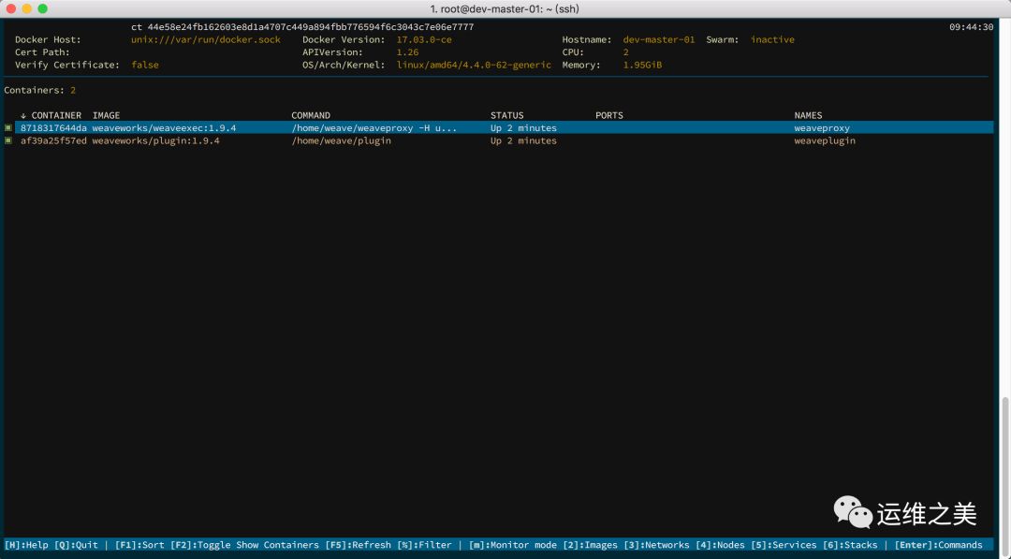Click [F2]:Toggle Show Containers in footer
1011x559 pixels.
[x=244, y=545]
